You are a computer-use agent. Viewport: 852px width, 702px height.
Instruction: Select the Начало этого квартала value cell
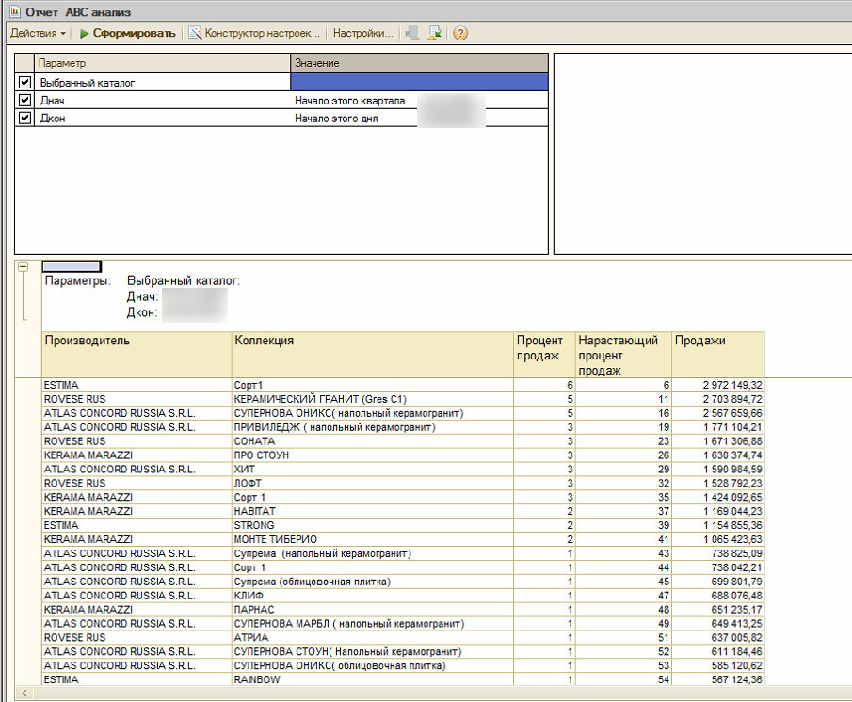pyautogui.click(x=349, y=101)
